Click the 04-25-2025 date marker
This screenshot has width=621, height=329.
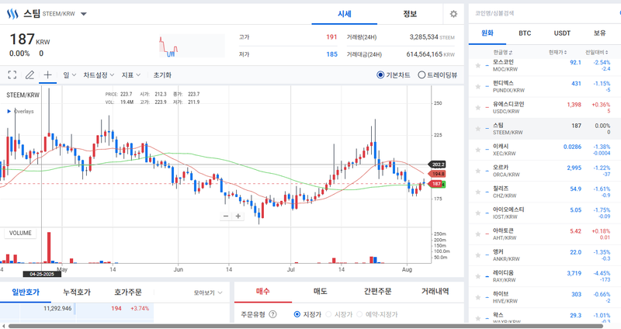pos(42,274)
